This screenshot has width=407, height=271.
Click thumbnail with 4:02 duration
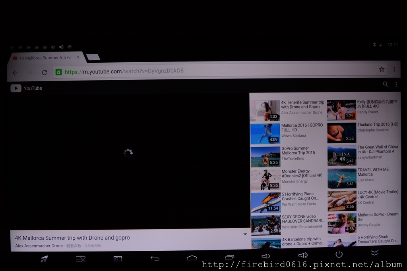(265, 111)
